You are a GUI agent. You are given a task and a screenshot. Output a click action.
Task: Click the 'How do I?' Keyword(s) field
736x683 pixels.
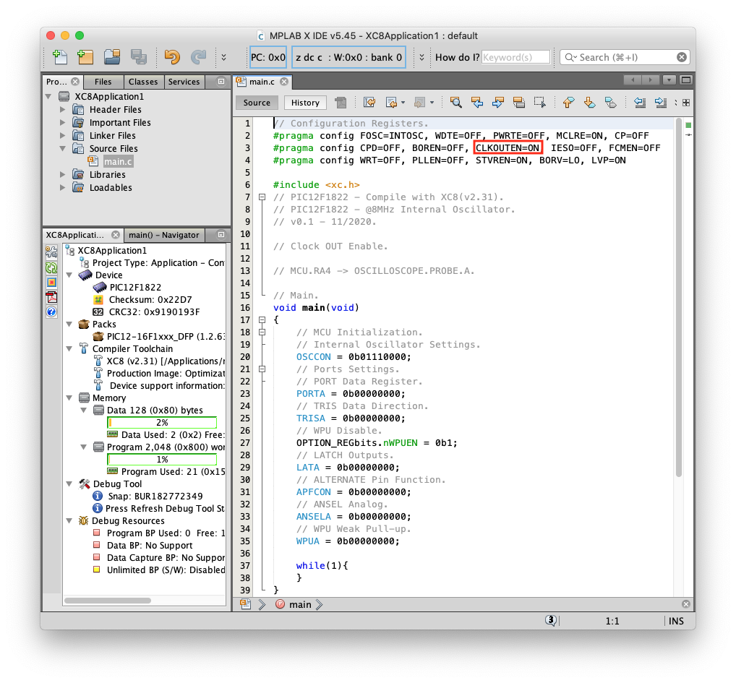click(x=515, y=57)
